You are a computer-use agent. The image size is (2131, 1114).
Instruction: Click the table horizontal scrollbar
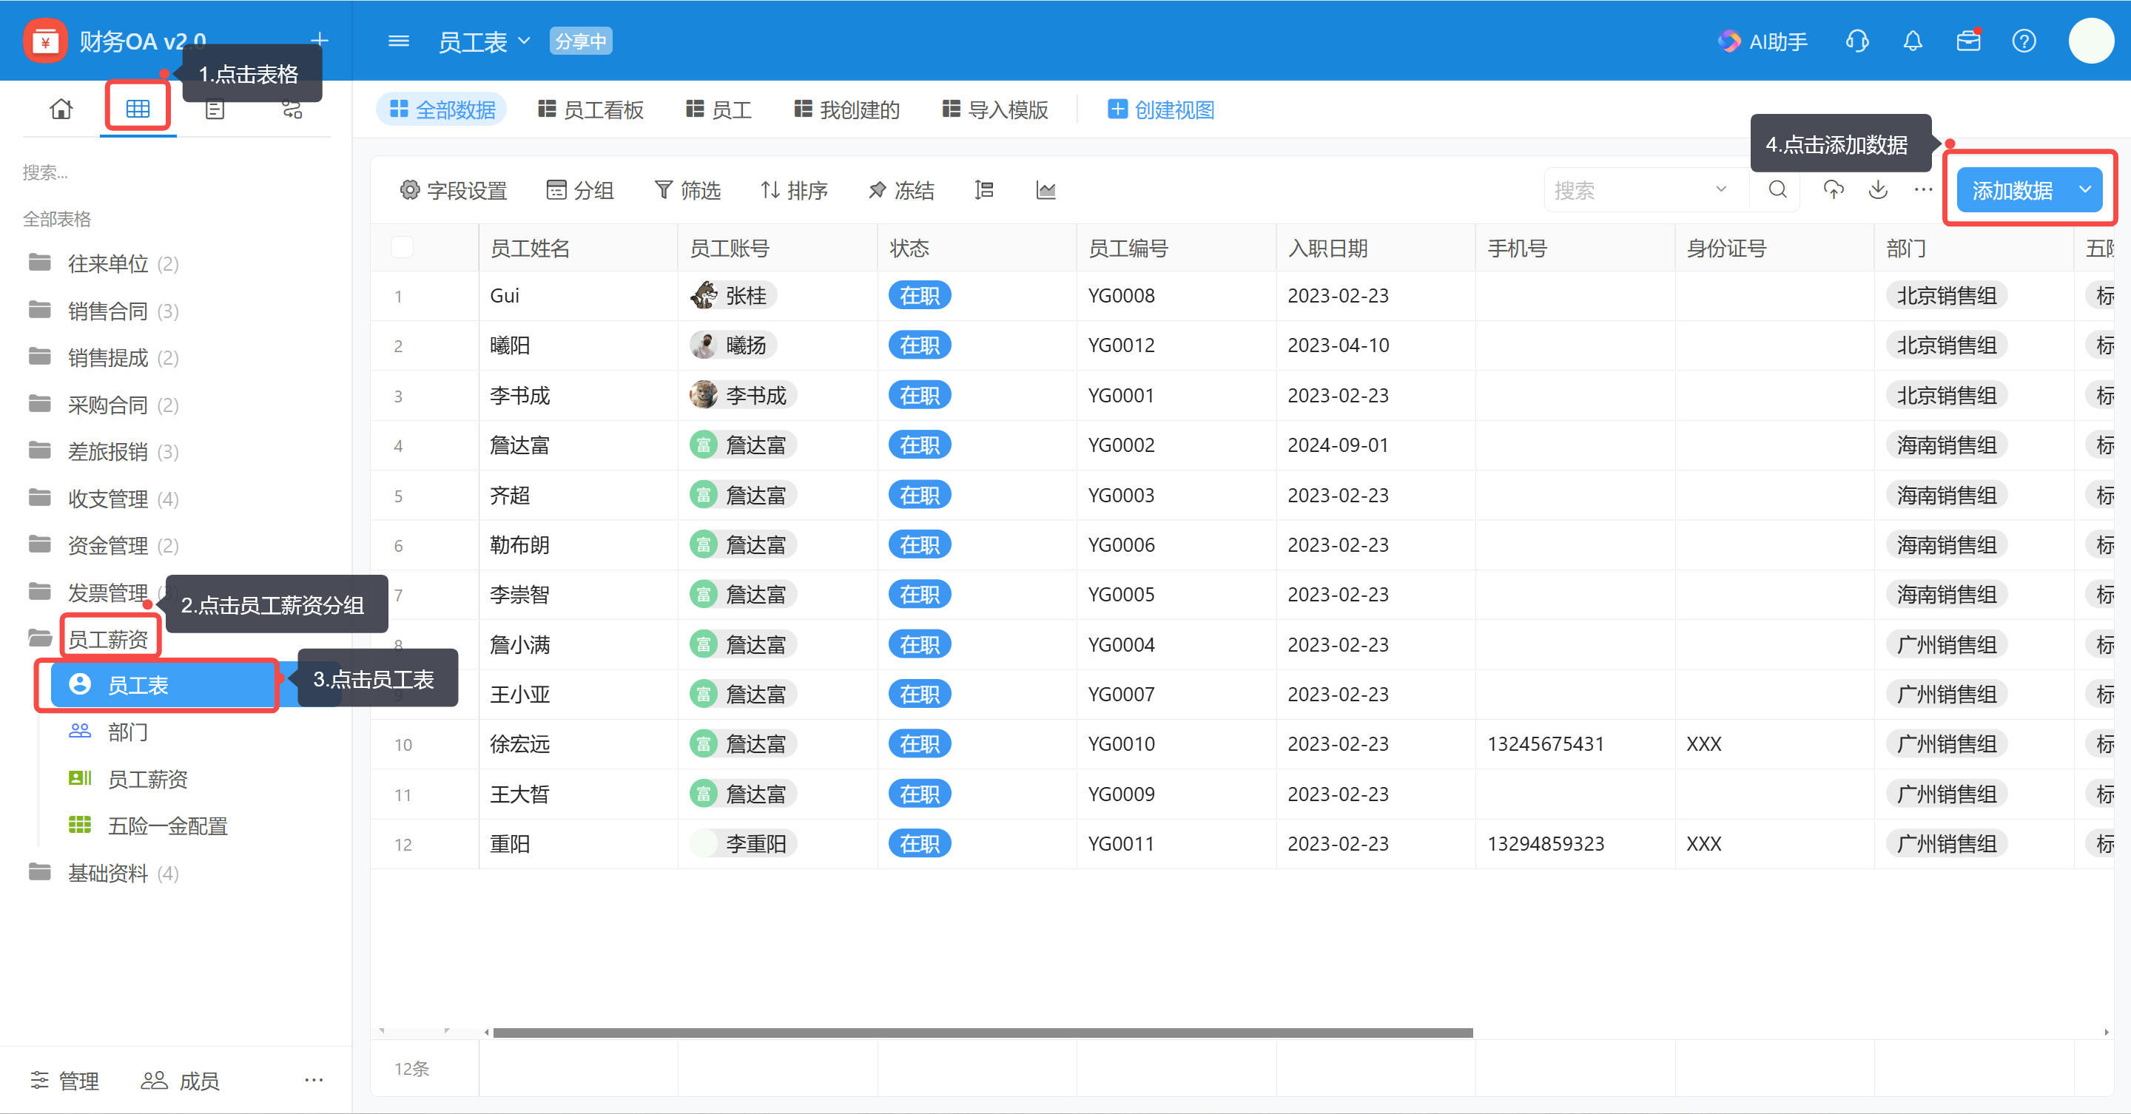click(982, 1032)
